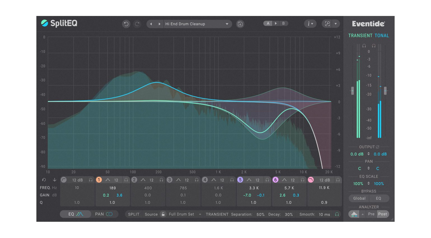Open the info menu button
The width and height of the screenshot is (431, 238).
(310, 24)
